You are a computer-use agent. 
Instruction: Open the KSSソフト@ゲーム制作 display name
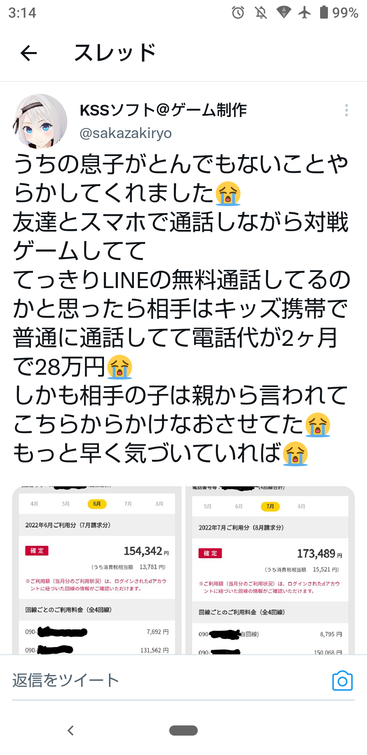click(x=163, y=110)
